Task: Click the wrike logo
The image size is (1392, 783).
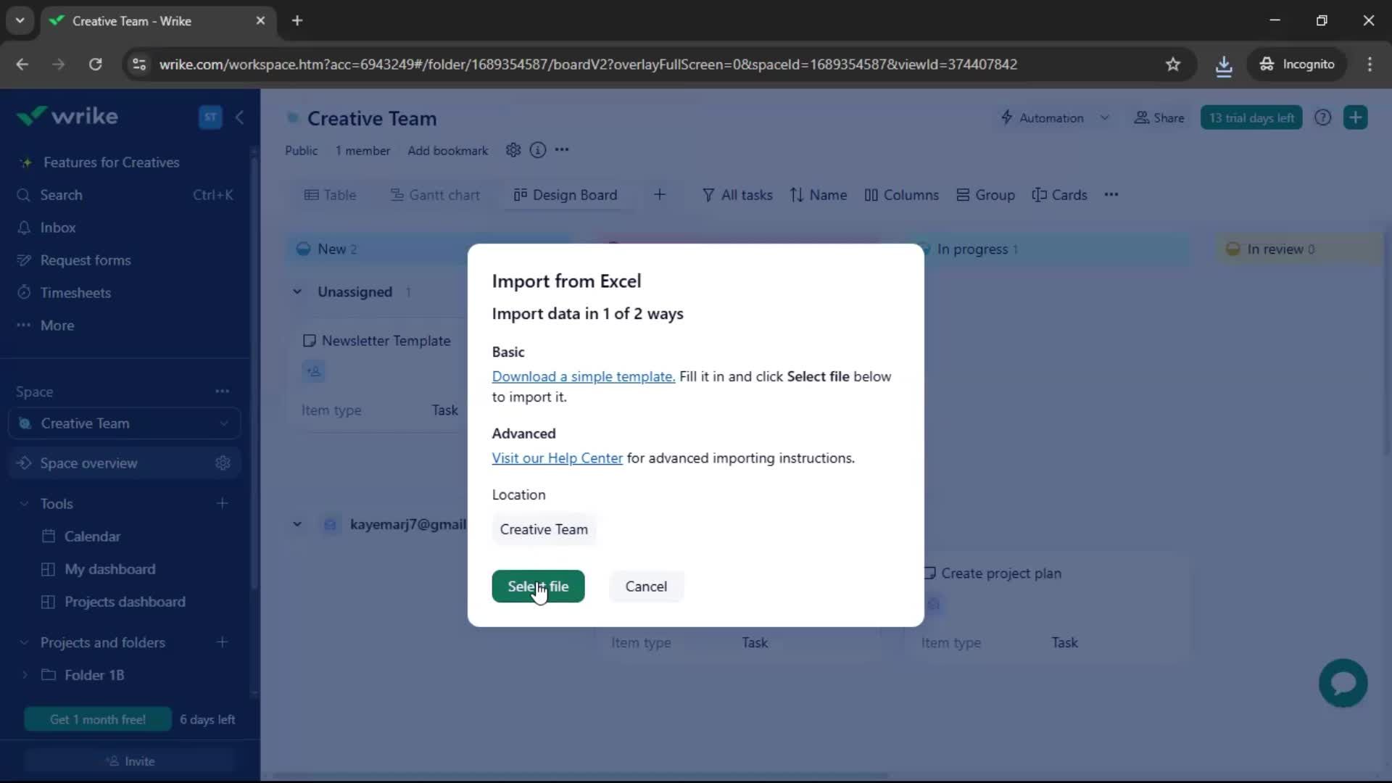Action: pos(67,116)
